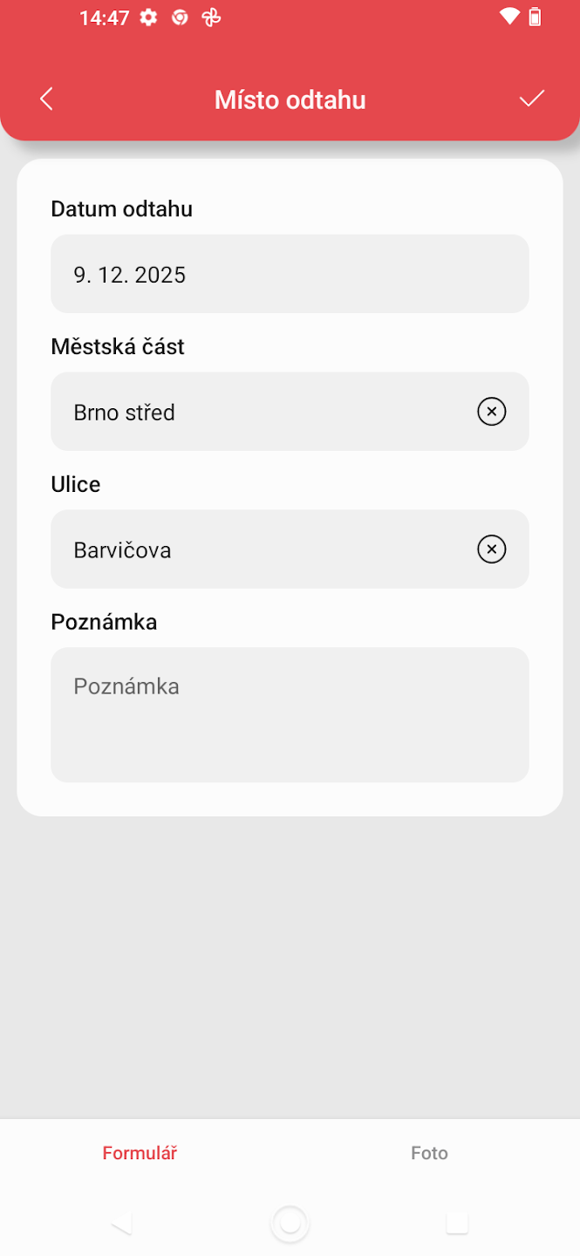Screen dimensions: 580x1256
Task: Open the Městská část selector showing Brno střed
Action: point(262,412)
